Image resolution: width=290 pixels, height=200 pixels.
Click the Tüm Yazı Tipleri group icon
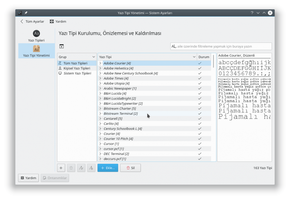60,63
